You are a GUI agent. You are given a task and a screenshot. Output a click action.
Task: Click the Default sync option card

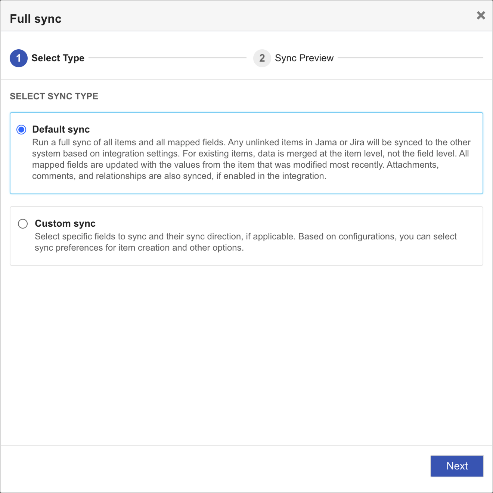pos(246,153)
